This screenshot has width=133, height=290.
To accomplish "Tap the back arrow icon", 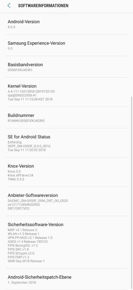I will 9,6.
